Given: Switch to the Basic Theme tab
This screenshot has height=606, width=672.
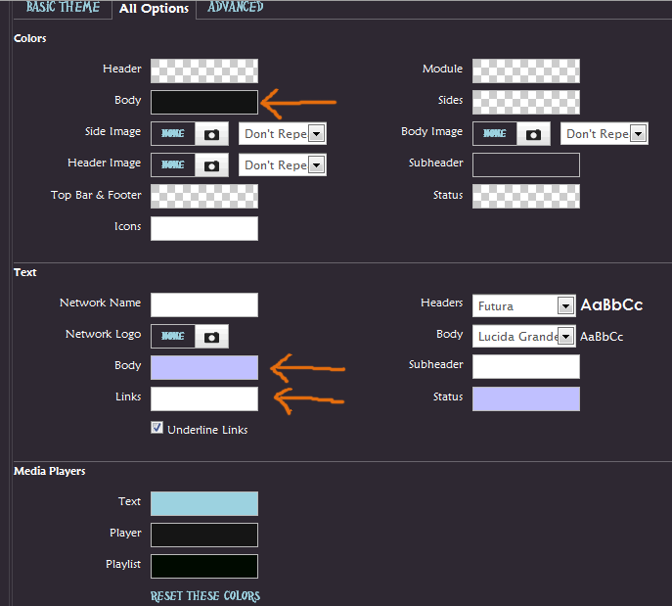Looking at the screenshot, I should coord(63,8).
